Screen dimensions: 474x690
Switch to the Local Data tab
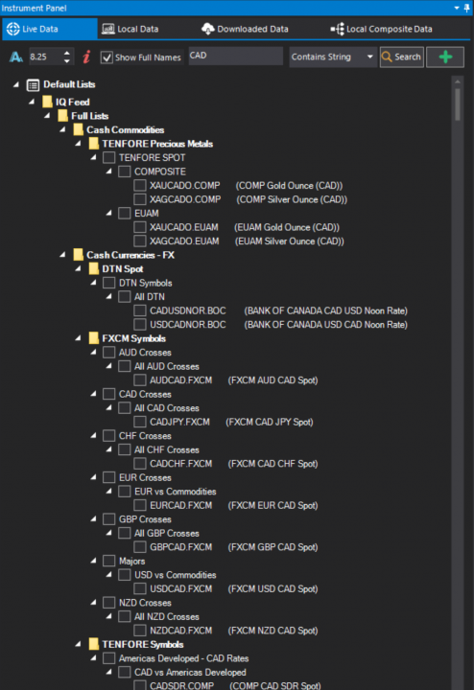pyautogui.click(x=130, y=29)
